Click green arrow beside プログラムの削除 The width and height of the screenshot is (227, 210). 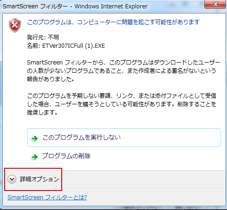point(35,157)
